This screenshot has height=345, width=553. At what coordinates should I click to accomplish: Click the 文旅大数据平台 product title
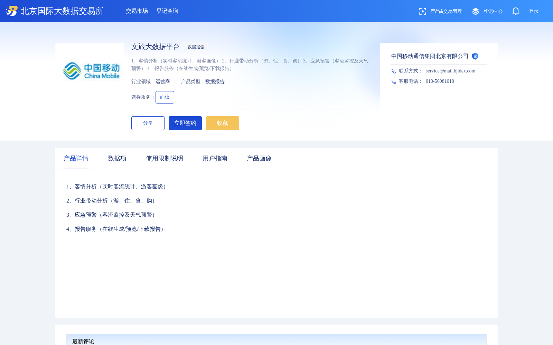click(x=156, y=47)
